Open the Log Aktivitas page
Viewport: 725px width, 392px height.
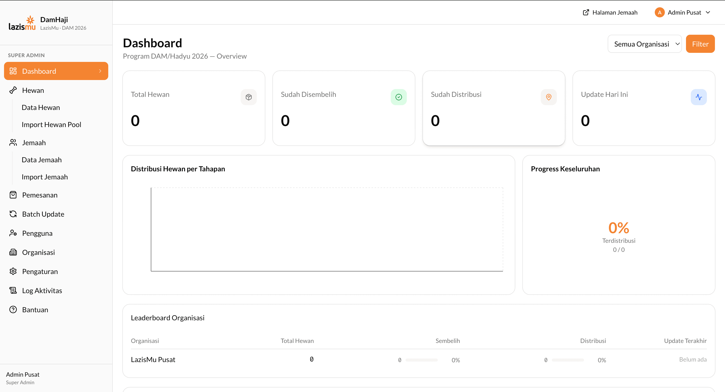[56, 291]
